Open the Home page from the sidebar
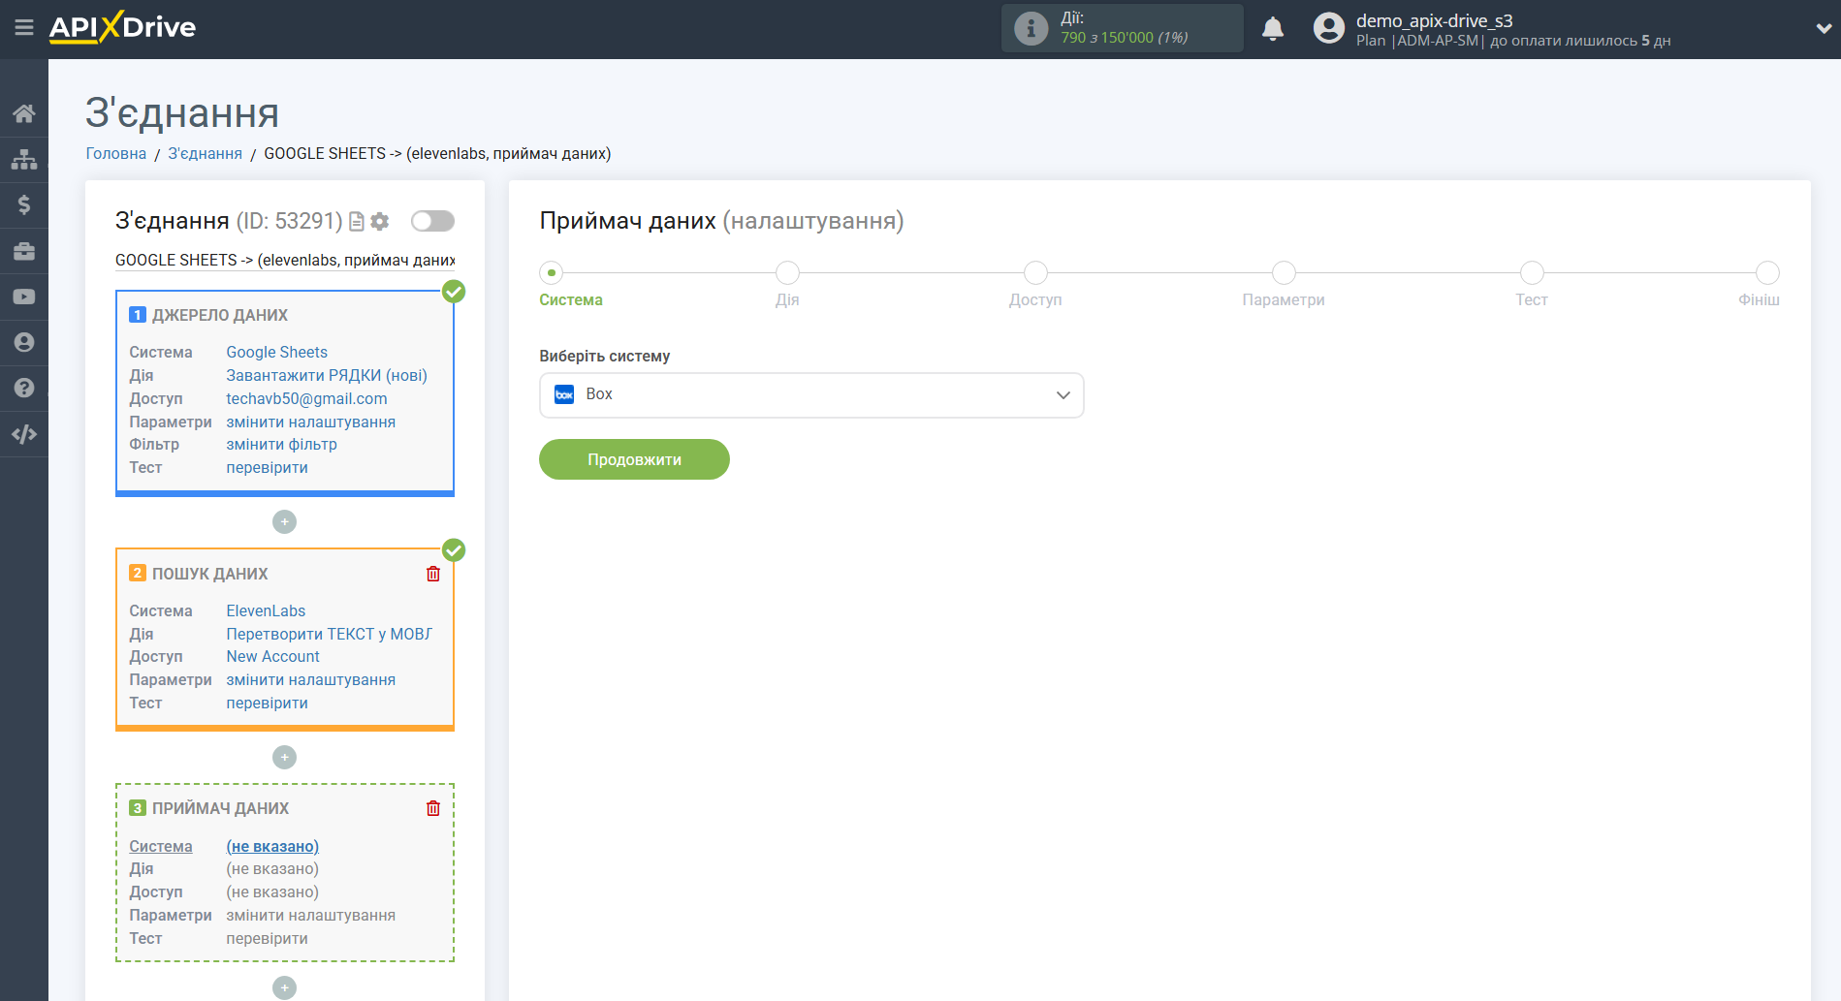Screen dimensions: 1841x1001 (x=24, y=112)
